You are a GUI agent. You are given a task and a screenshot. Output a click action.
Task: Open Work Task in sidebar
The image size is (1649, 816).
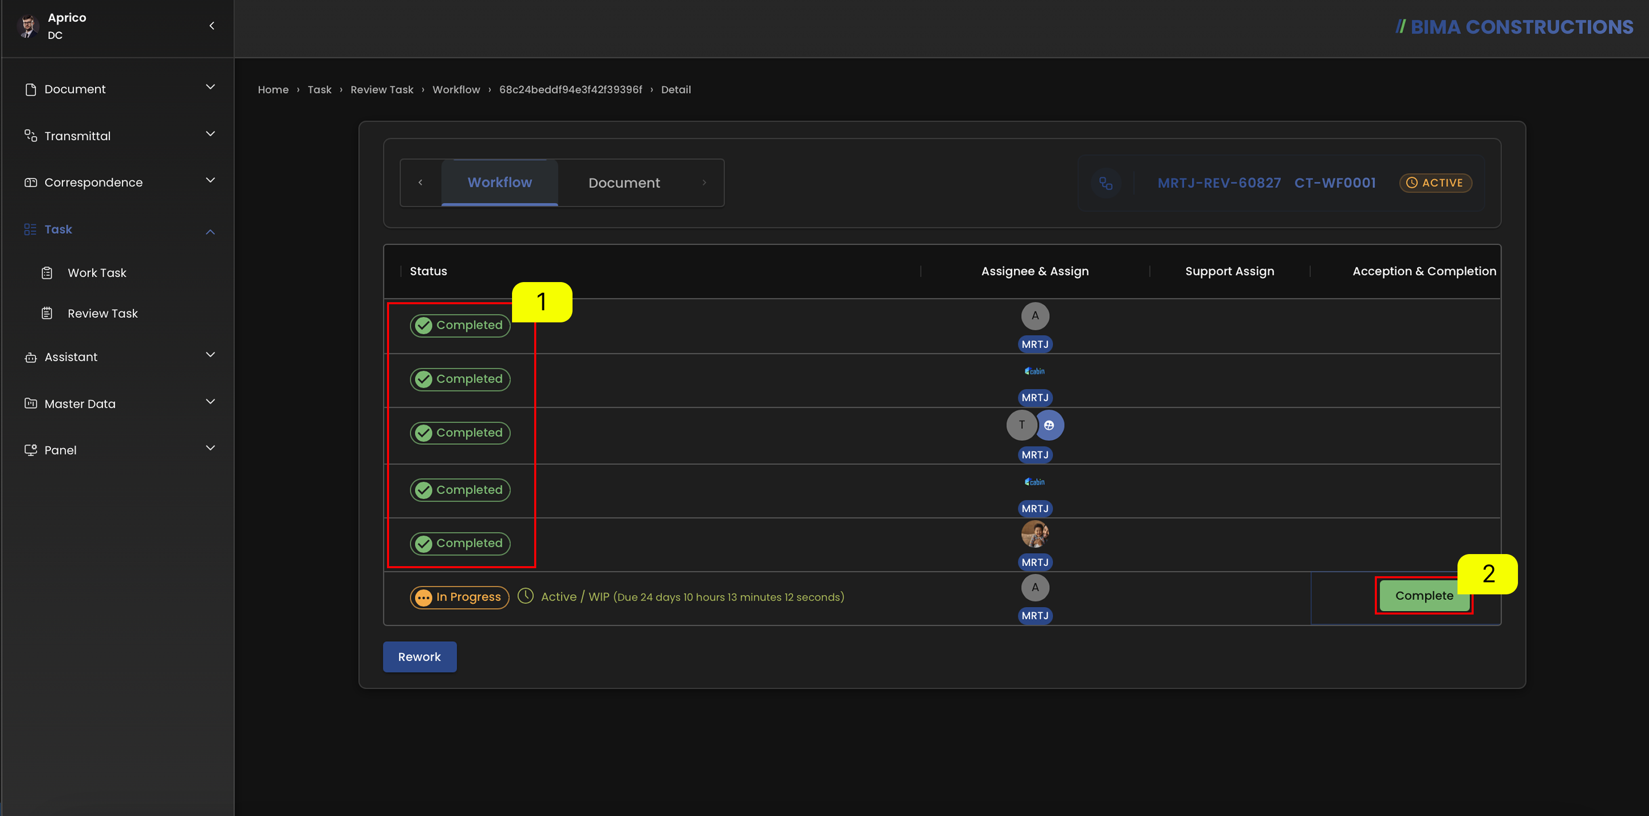97,273
